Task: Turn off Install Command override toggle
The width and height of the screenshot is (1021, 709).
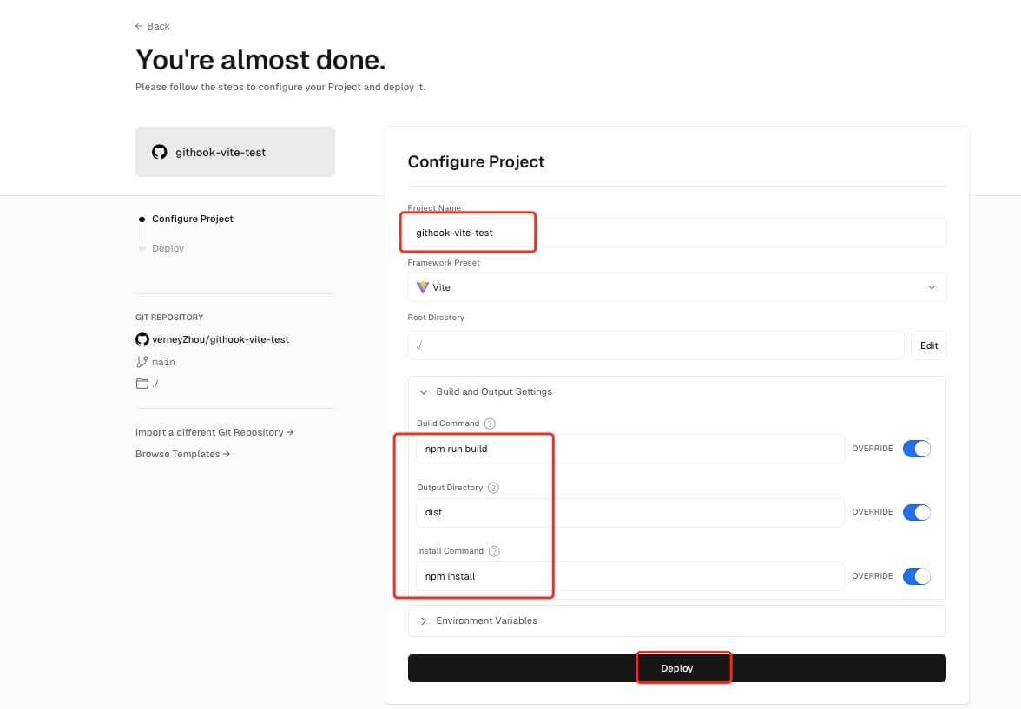Action: click(x=916, y=576)
